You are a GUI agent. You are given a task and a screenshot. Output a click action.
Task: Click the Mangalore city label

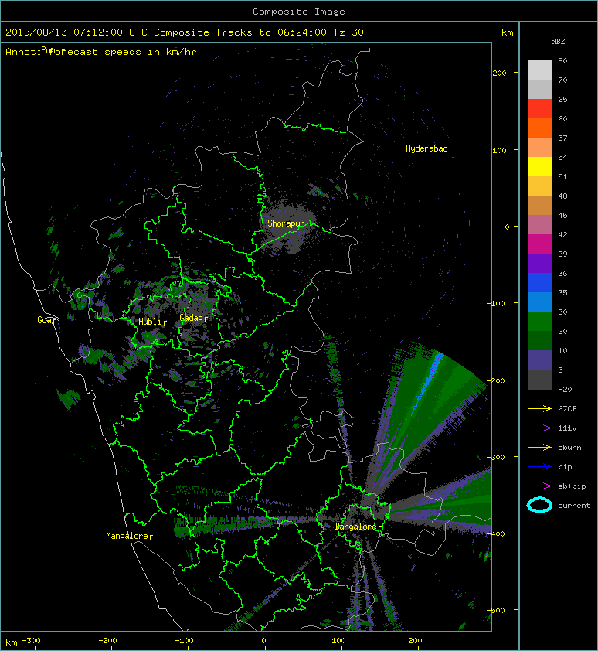(x=127, y=536)
